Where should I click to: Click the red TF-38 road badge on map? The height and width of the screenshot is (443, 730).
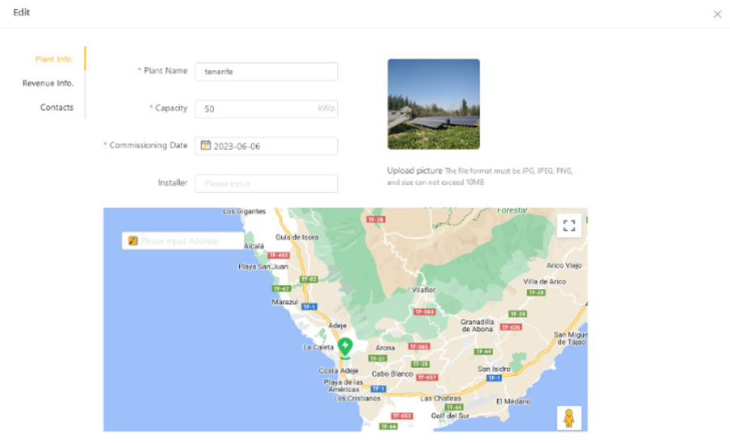(375, 219)
